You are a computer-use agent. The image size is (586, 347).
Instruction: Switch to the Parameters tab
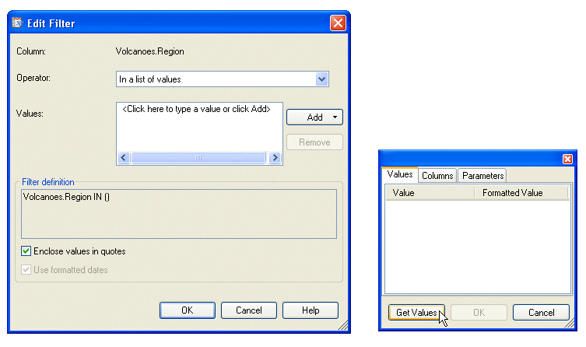(482, 176)
